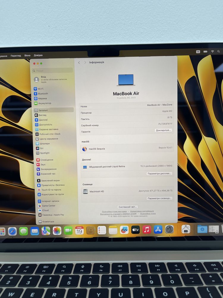
Task: Open Spotlight settings in sidebar
Action: coord(43,153)
